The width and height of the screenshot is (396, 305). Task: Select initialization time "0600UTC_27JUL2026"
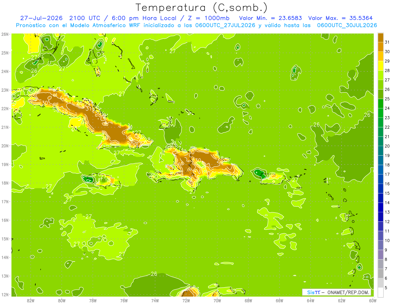tap(225, 25)
